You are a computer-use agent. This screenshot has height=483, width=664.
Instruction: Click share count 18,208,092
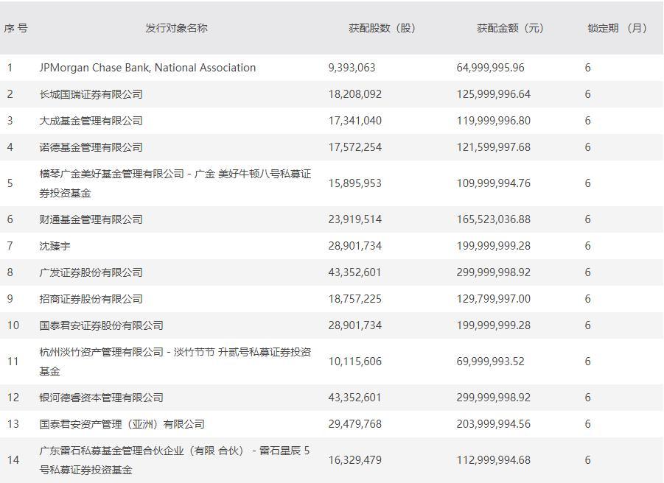(x=355, y=94)
